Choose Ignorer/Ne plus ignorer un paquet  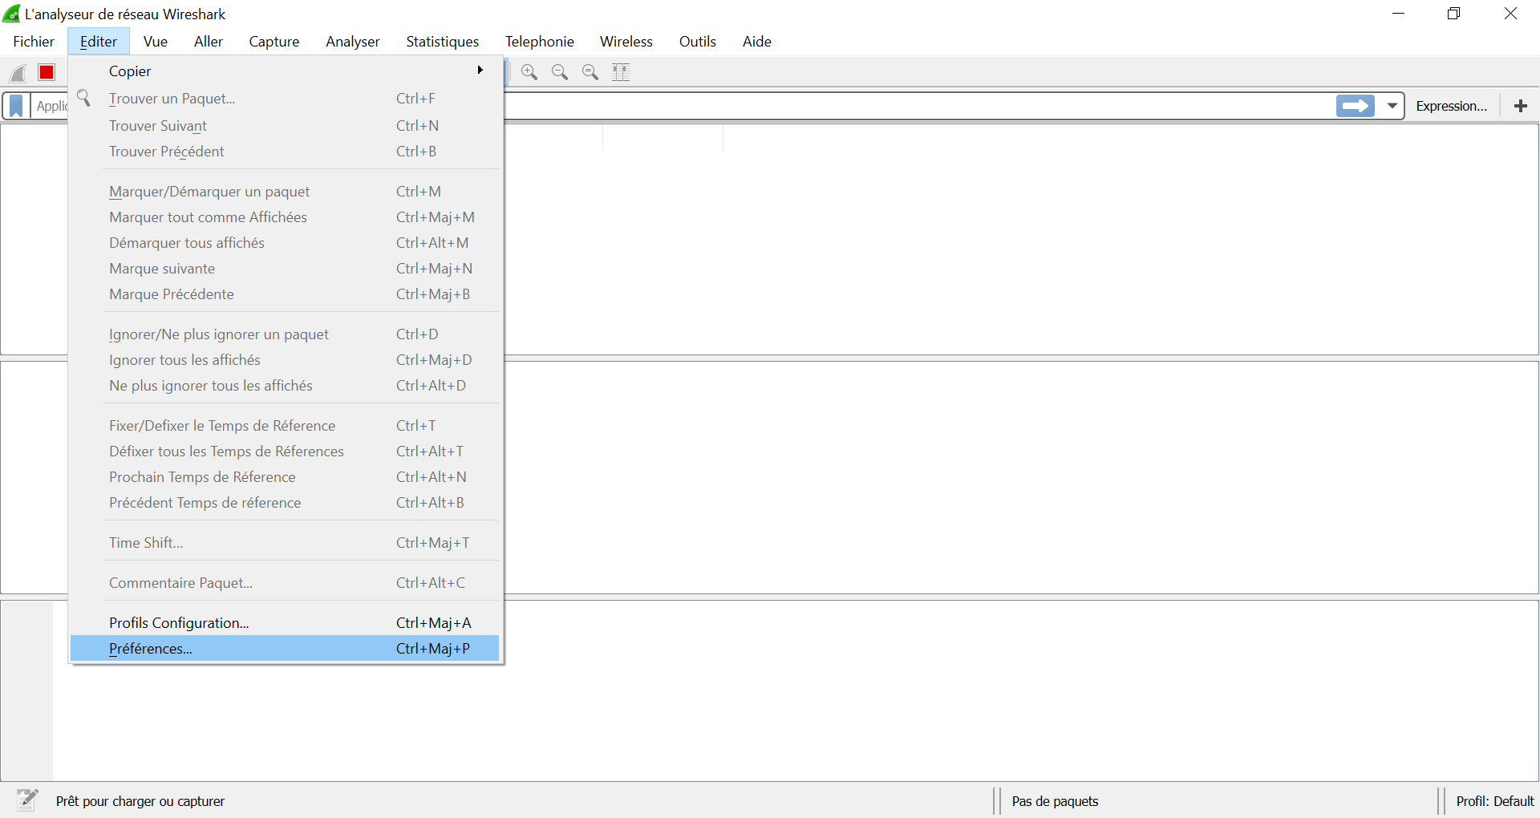285,334
